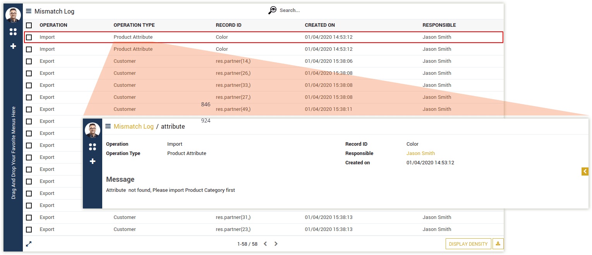Sort by Created On column header
This screenshot has width=592, height=255.
coord(320,25)
